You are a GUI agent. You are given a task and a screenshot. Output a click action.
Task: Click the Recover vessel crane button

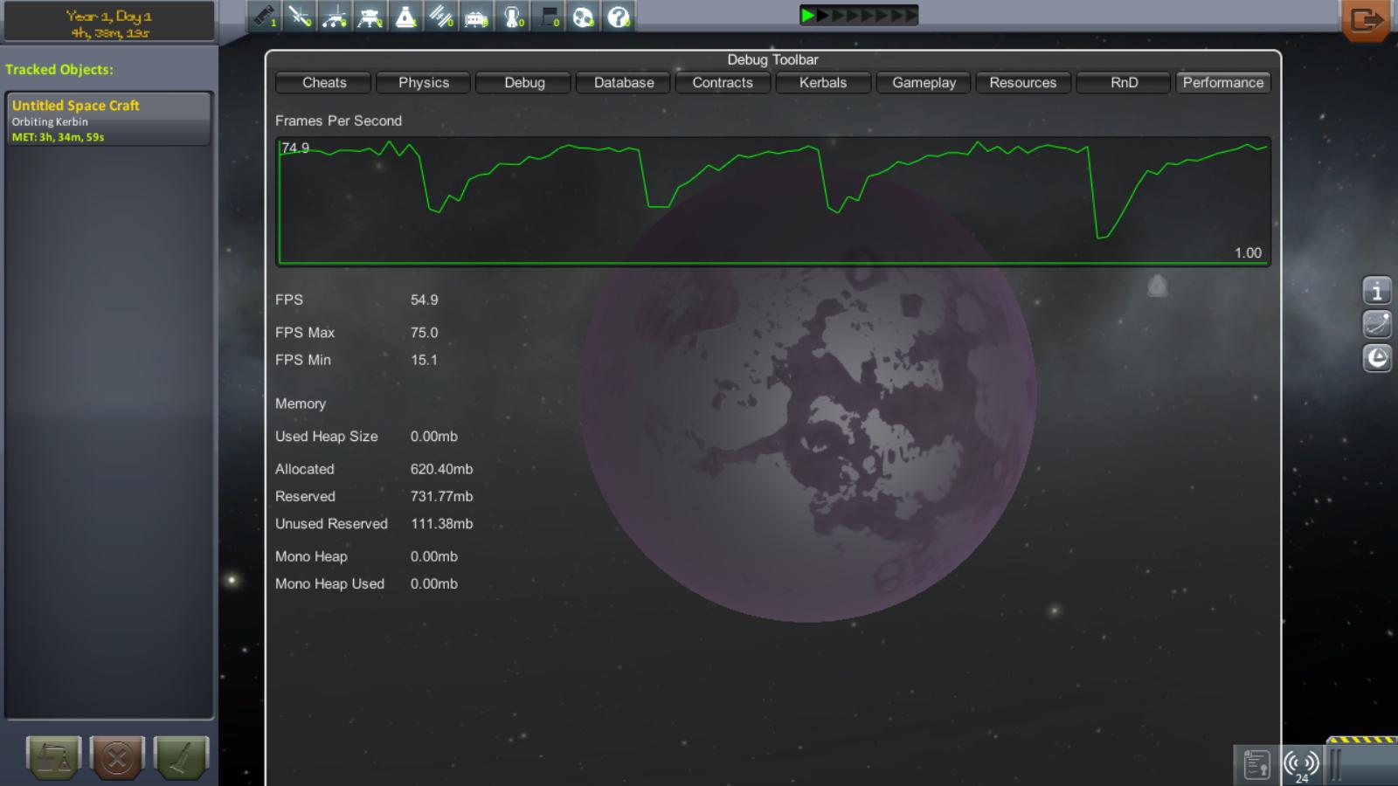[x=54, y=757]
